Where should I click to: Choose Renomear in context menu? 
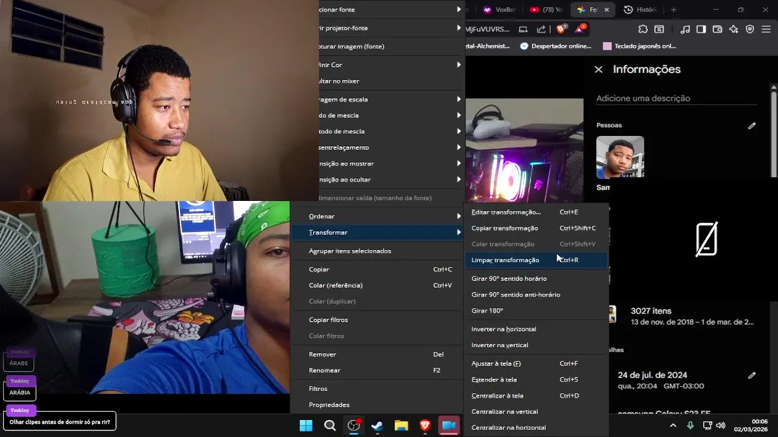pos(376,370)
